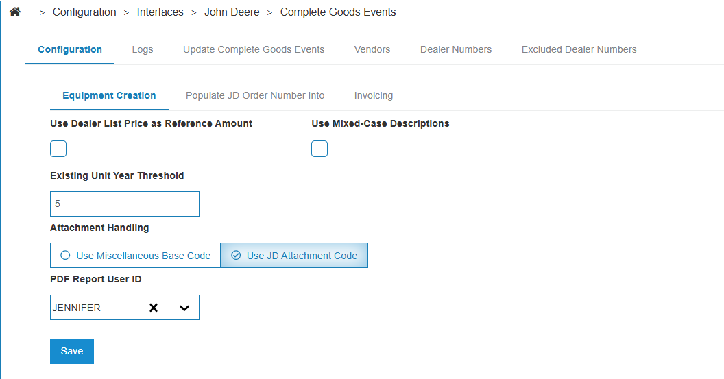Go to the home icon in breadcrumb
This screenshot has width=724, height=379.
(x=15, y=12)
